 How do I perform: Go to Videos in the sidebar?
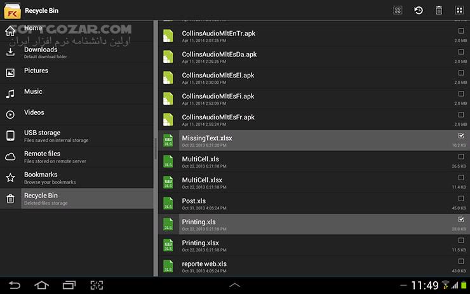click(x=77, y=114)
